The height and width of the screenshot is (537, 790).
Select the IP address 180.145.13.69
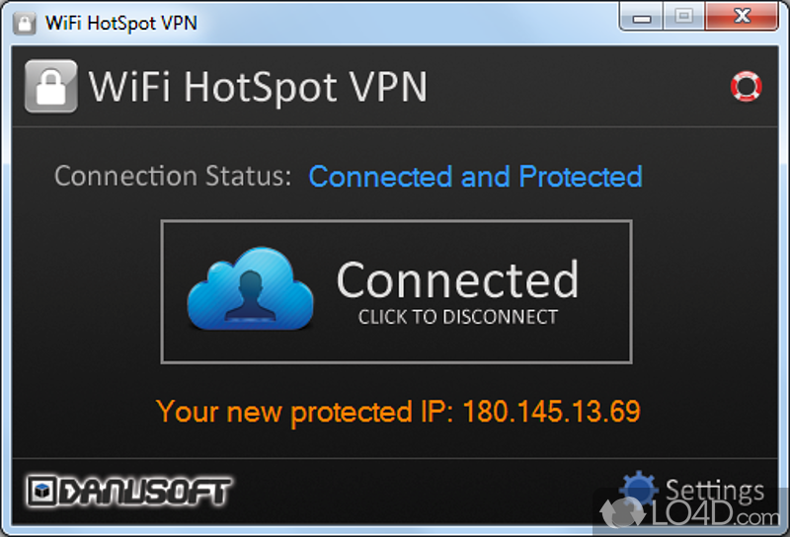click(551, 411)
